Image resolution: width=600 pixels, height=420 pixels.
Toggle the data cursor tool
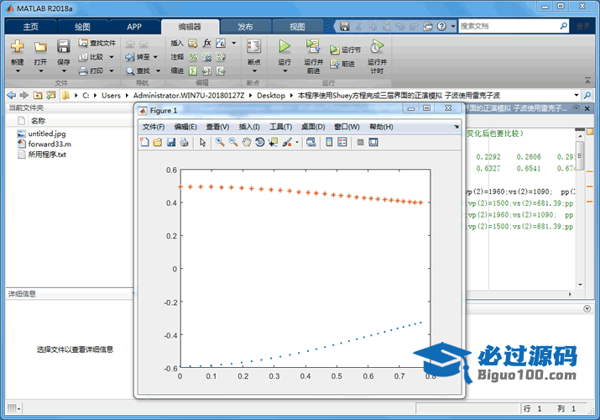[x=274, y=143]
